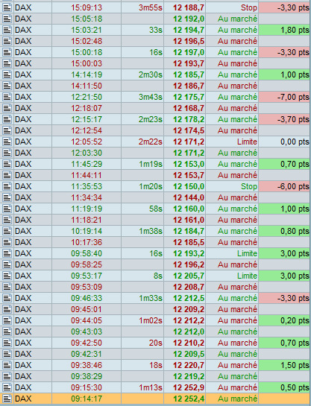Viewport: 311px width, 406px height.
Task: Open details icon for 12:21:50 trade
Action: tap(7, 97)
